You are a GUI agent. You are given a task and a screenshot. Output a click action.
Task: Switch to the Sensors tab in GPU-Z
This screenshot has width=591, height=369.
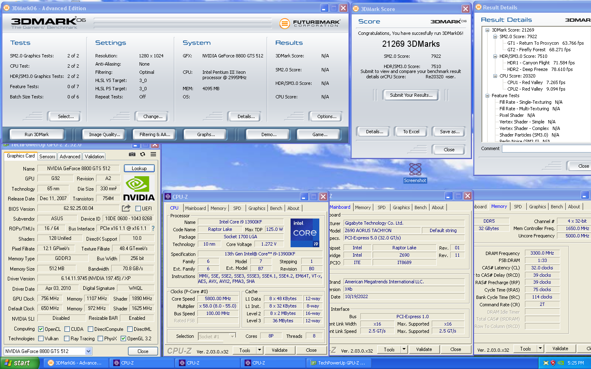pyautogui.click(x=47, y=157)
